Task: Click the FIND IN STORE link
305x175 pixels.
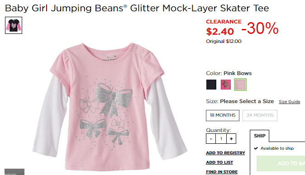Action: pyautogui.click(x=222, y=172)
